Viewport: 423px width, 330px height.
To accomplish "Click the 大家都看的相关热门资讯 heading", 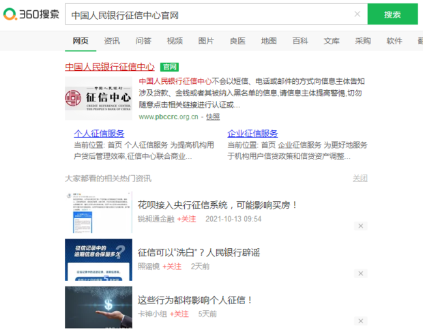I will [x=108, y=179].
